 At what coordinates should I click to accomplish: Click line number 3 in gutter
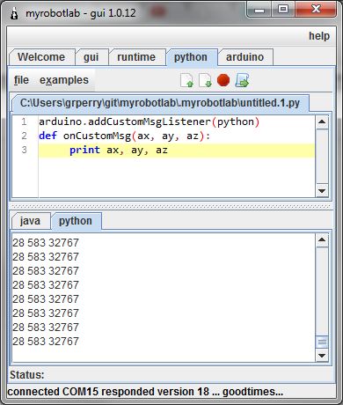tap(24, 150)
